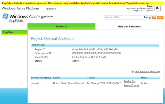Open the Access Control link
Image resolution: width=165 pixels, height=104 pixels.
pos(131,85)
